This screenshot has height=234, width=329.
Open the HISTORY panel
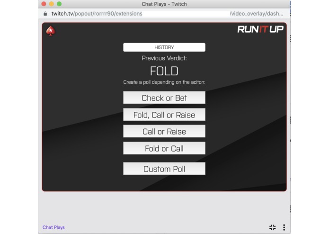pos(164,47)
